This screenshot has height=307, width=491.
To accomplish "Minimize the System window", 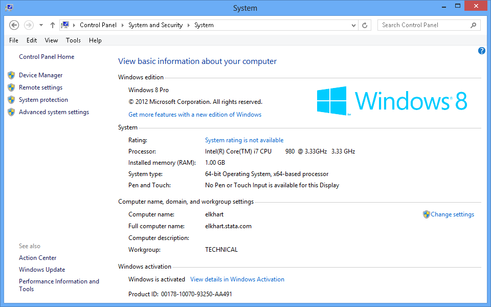I will coord(444,6).
